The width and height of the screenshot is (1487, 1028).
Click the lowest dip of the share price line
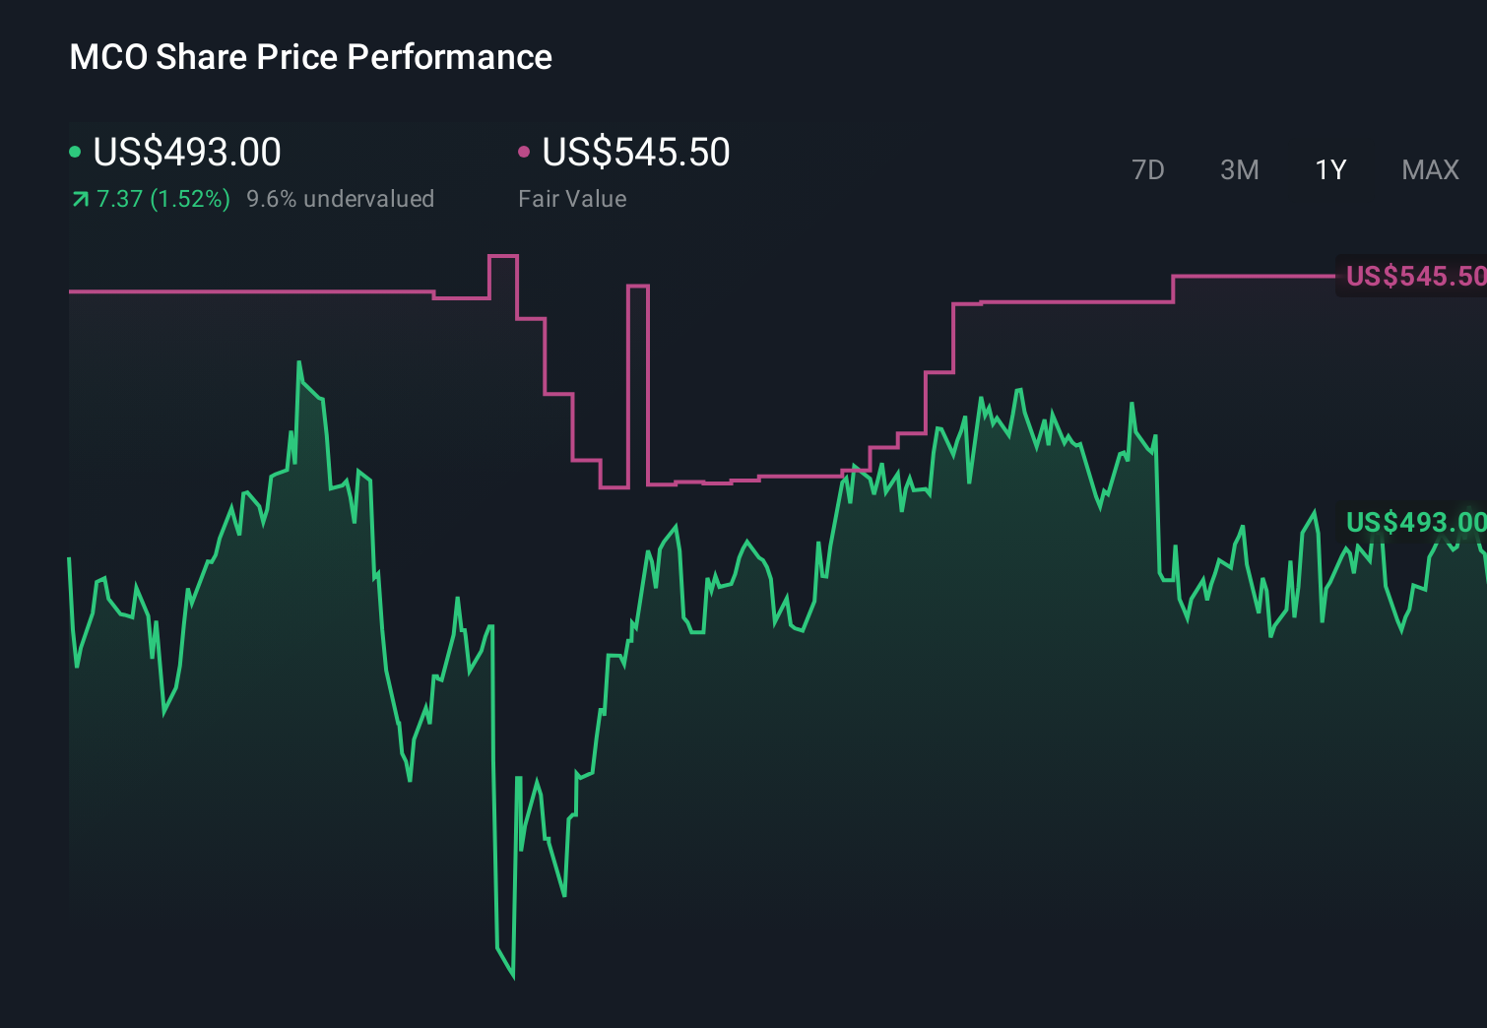click(513, 978)
